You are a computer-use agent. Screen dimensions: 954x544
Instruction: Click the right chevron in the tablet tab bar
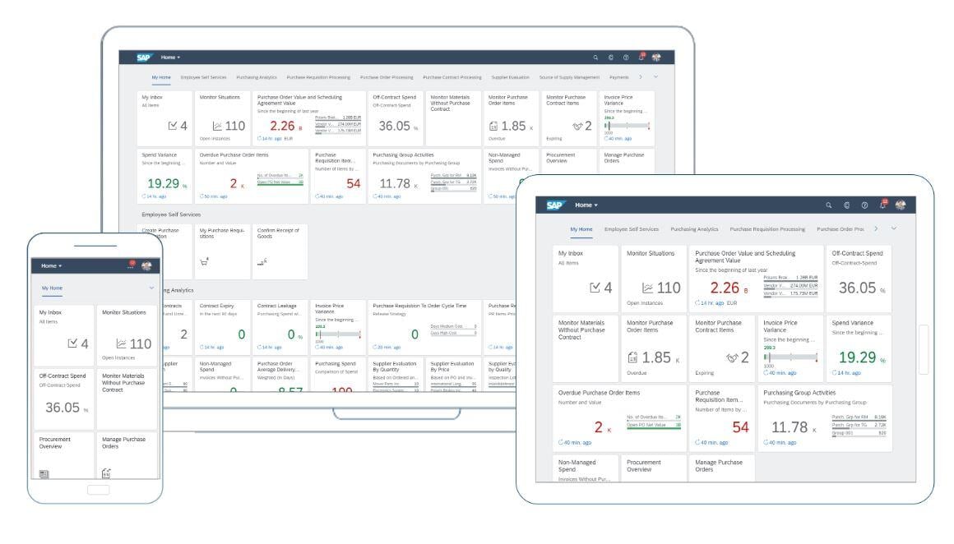coord(876,228)
